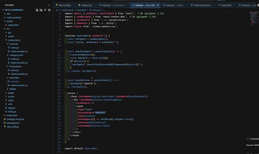Collapse all folders in Explorer
Viewport: 259px width, 154px height.
coord(49,10)
